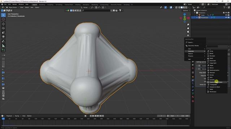Jump to the timeline start frame

[x=91, y=116]
